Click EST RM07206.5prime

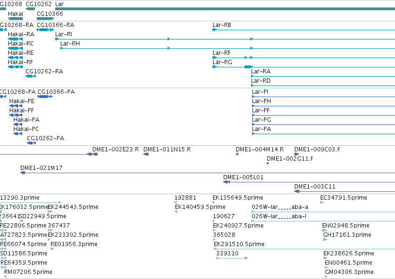(28, 272)
